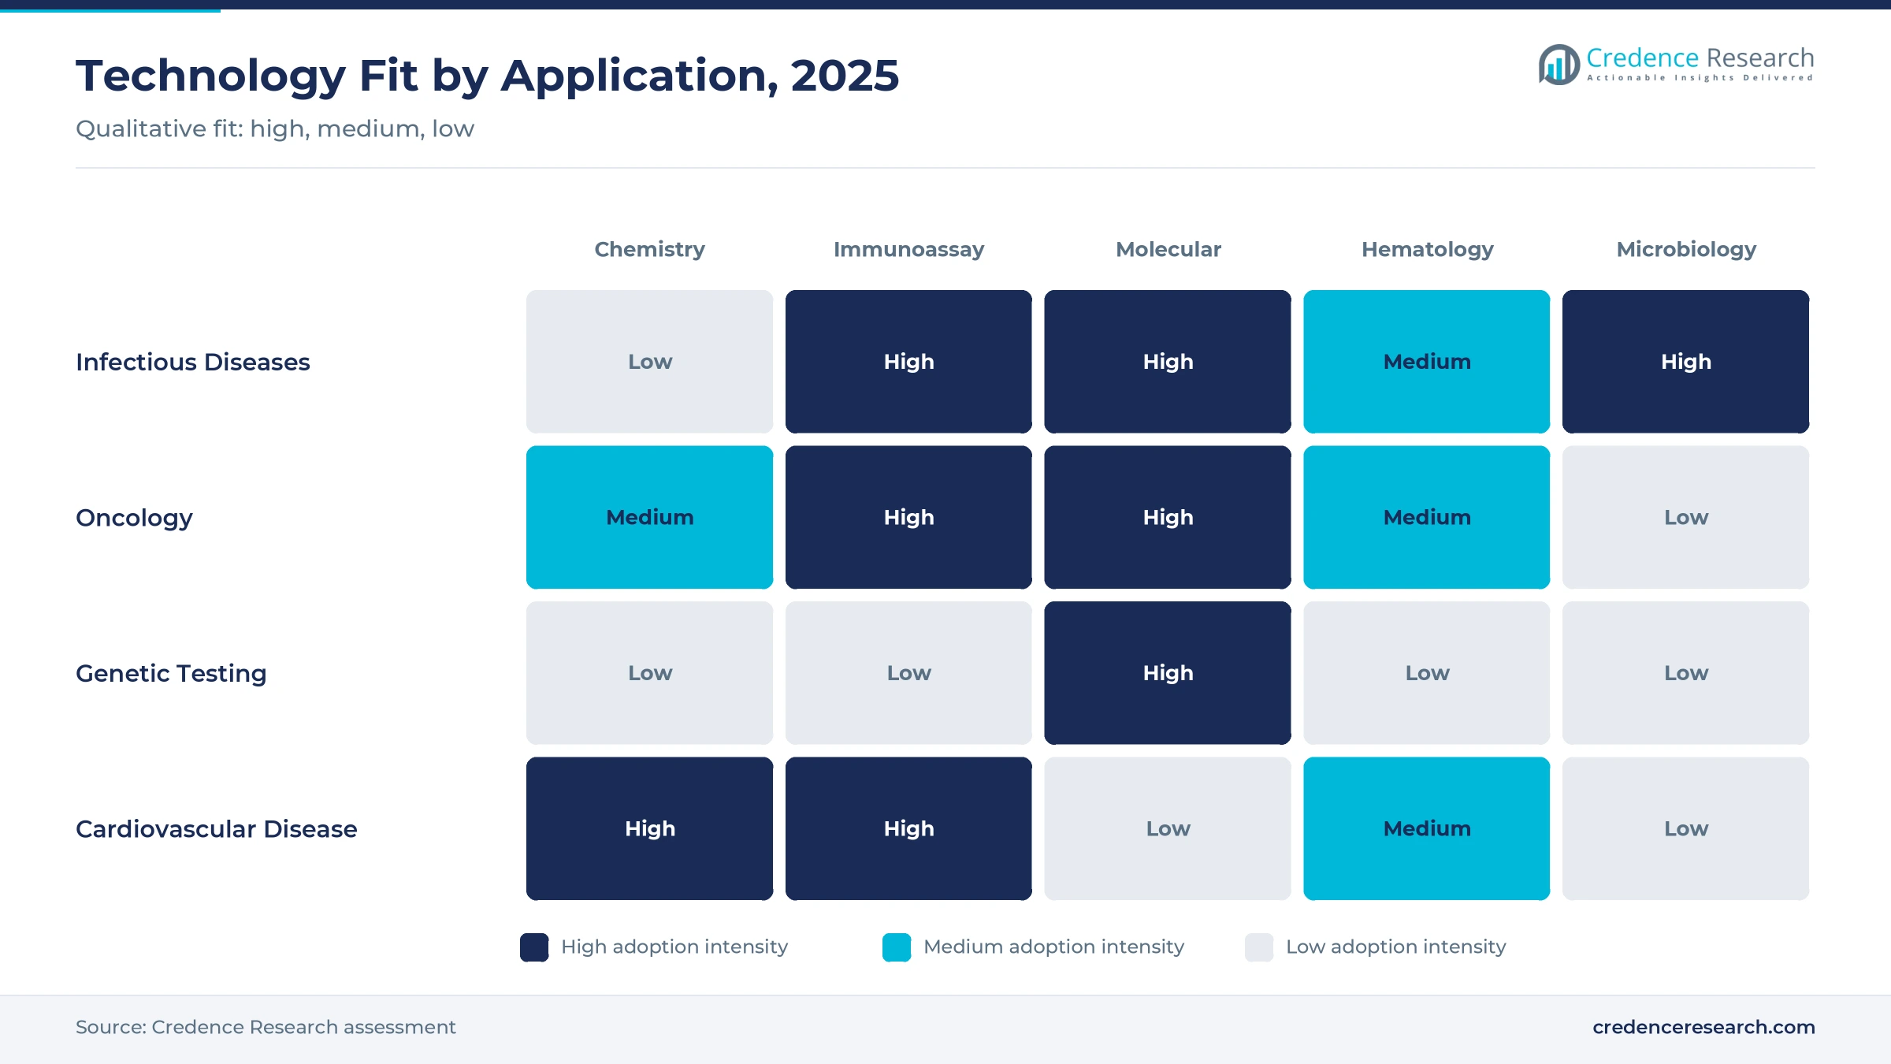Click the Hematology column header
This screenshot has width=1891, height=1064.
click(x=1428, y=249)
